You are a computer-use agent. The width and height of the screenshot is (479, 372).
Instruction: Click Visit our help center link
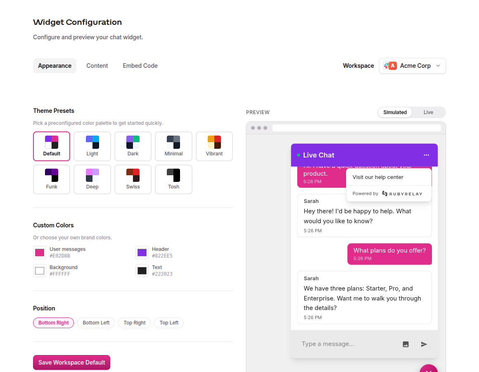[377, 177]
